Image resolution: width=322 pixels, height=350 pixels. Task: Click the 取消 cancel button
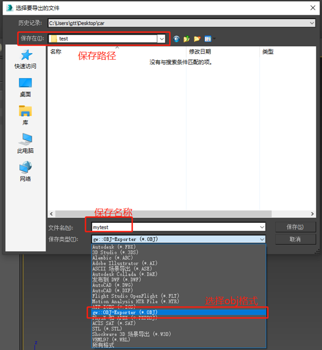295,239
